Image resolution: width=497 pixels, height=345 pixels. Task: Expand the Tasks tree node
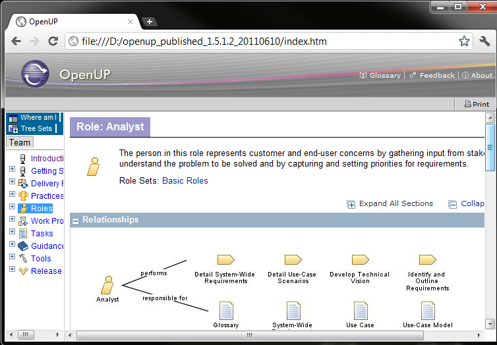tap(12, 231)
